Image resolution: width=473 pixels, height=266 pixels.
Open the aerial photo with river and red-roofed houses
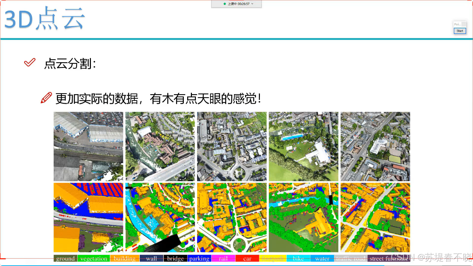pyautogui.click(x=160, y=147)
